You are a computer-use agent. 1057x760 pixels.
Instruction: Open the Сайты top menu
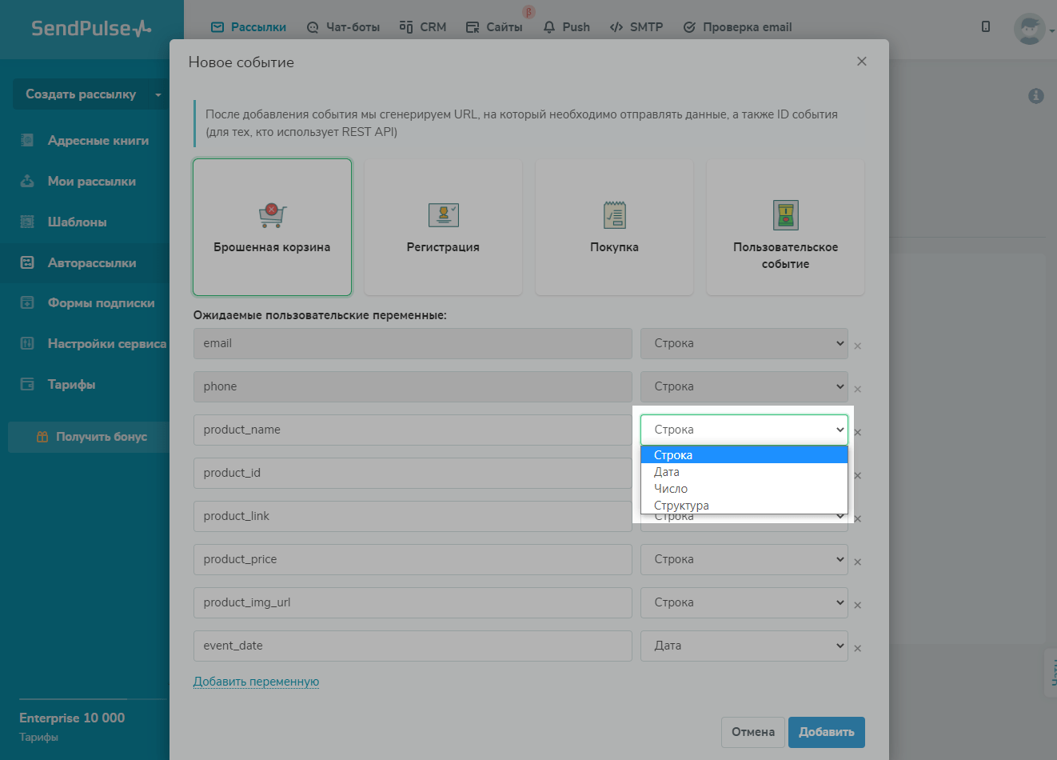[x=494, y=27]
